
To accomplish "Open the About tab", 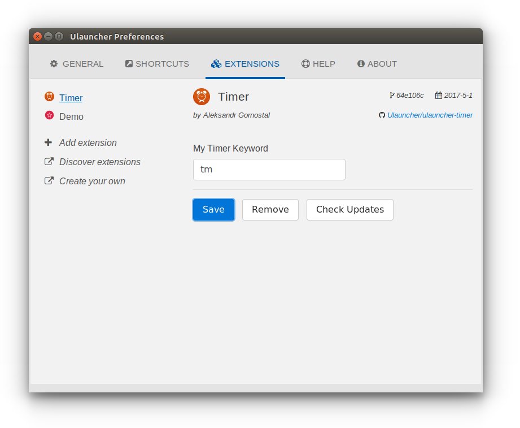I will click(x=377, y=64).
